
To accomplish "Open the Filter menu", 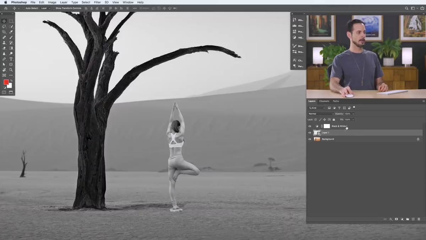I will (97, 2).
